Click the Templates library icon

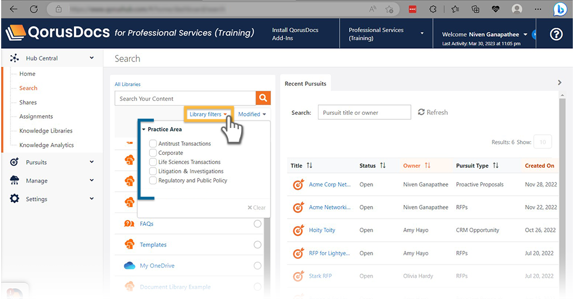129,244
